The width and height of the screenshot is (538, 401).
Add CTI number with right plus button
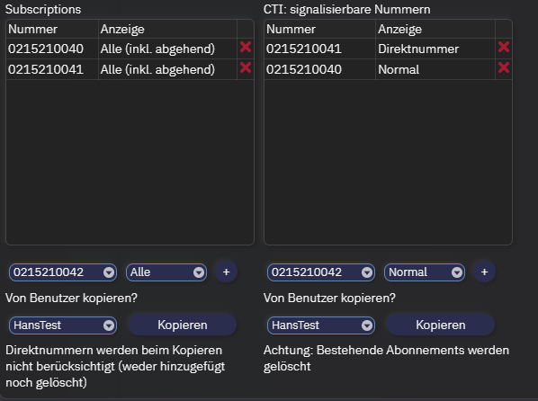click(484, 272)
